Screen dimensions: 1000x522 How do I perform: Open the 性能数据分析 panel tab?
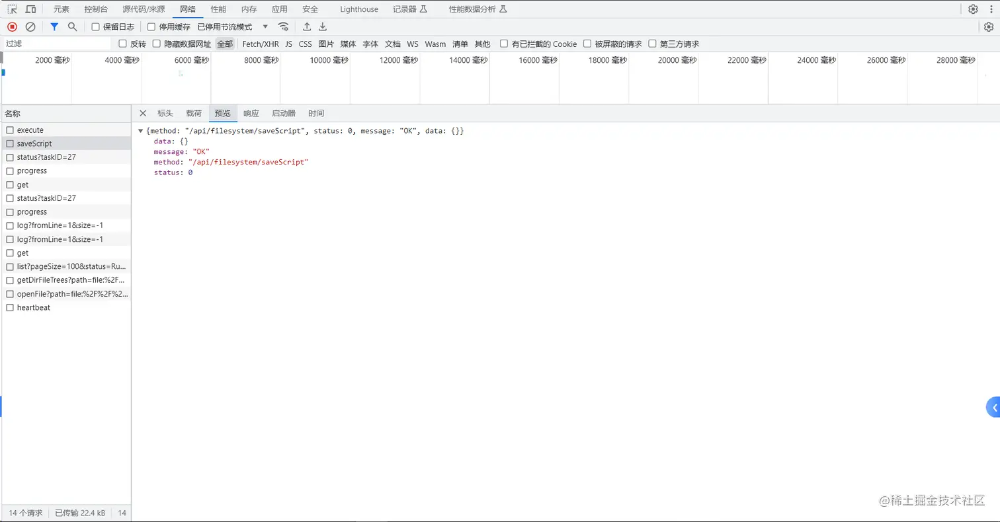pos(478,9)
